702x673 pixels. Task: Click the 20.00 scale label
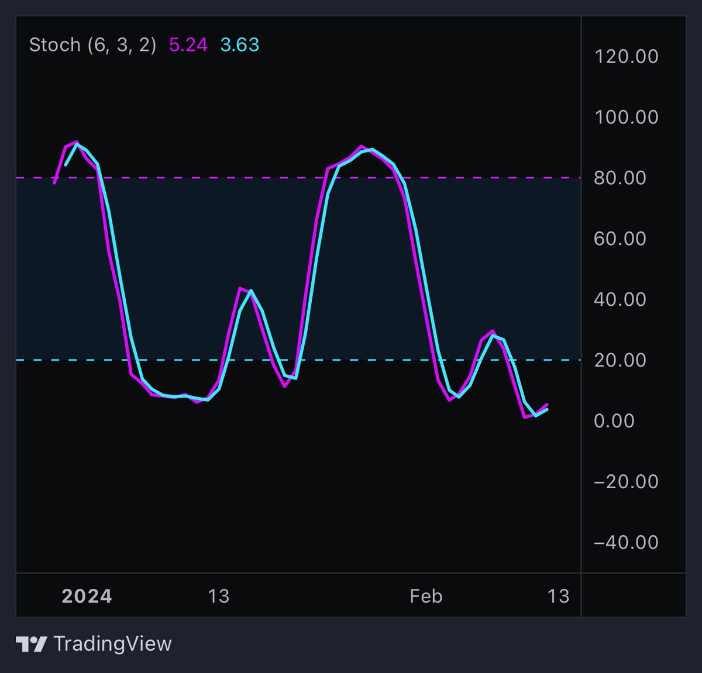click(620, 360)
